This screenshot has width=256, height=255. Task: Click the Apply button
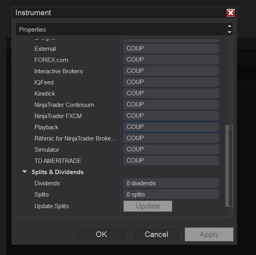209,234
